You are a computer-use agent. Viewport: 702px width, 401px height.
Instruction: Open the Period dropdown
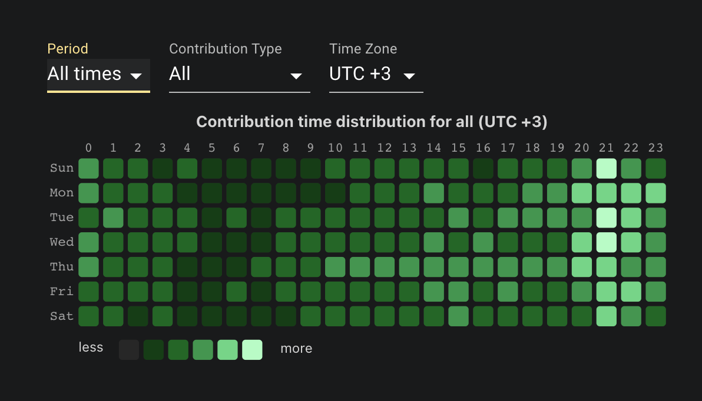[98, 74]
